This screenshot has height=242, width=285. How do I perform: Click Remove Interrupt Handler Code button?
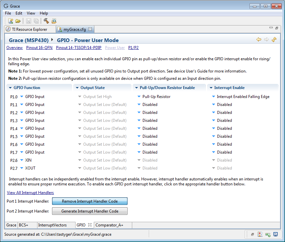coord(89,201)
